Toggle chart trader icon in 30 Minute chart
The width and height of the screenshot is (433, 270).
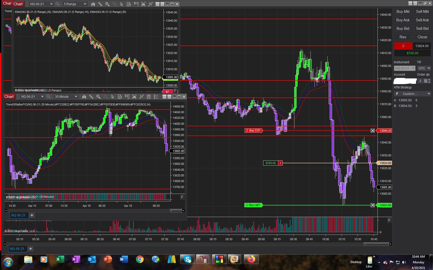127,97
